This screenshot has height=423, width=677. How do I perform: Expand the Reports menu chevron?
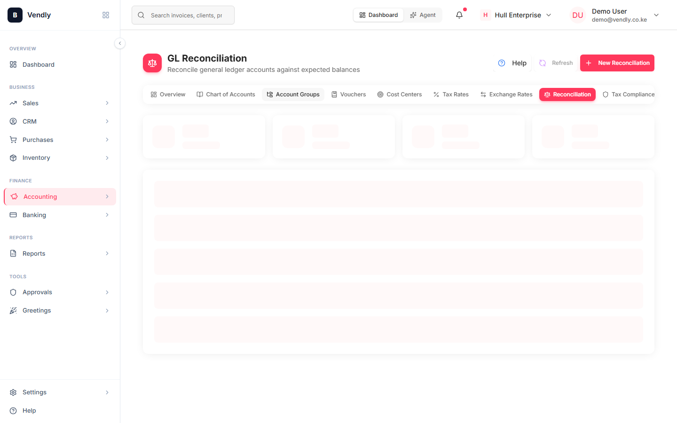107,253
